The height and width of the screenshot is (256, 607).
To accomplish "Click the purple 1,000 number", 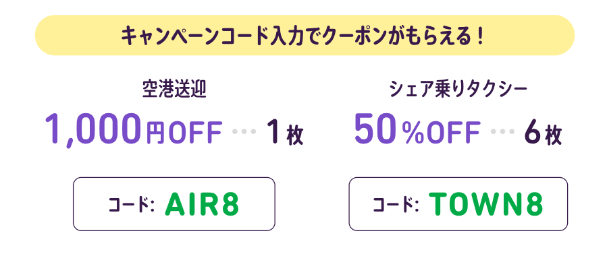I will [x=92, y=129].
